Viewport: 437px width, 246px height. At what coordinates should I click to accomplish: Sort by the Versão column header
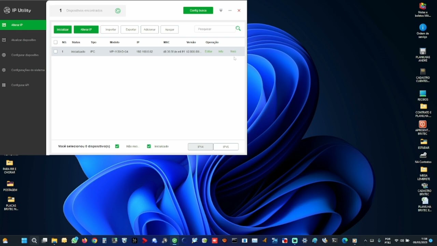[x=191, y=42]
